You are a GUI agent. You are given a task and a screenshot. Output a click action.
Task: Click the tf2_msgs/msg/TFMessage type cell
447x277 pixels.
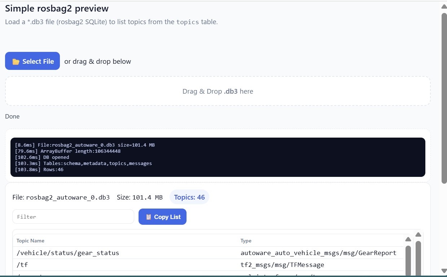(x=282, y=265)
